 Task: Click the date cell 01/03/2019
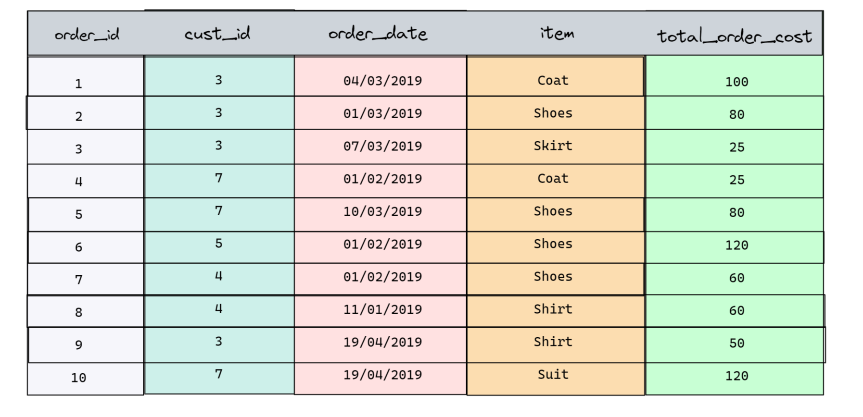[x=380, y=112]
